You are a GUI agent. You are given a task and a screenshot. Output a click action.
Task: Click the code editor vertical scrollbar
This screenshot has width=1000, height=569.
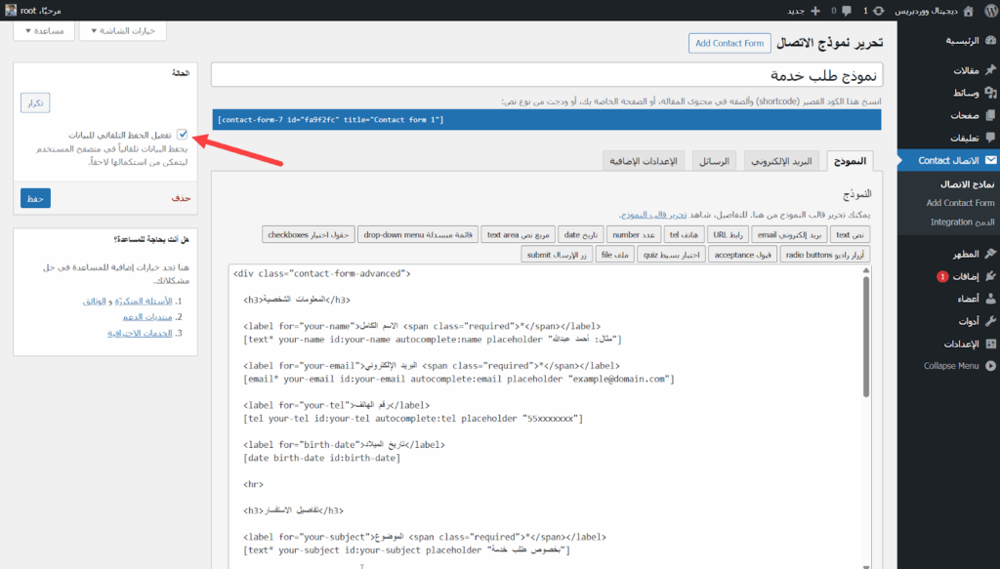tap(866, 337)
